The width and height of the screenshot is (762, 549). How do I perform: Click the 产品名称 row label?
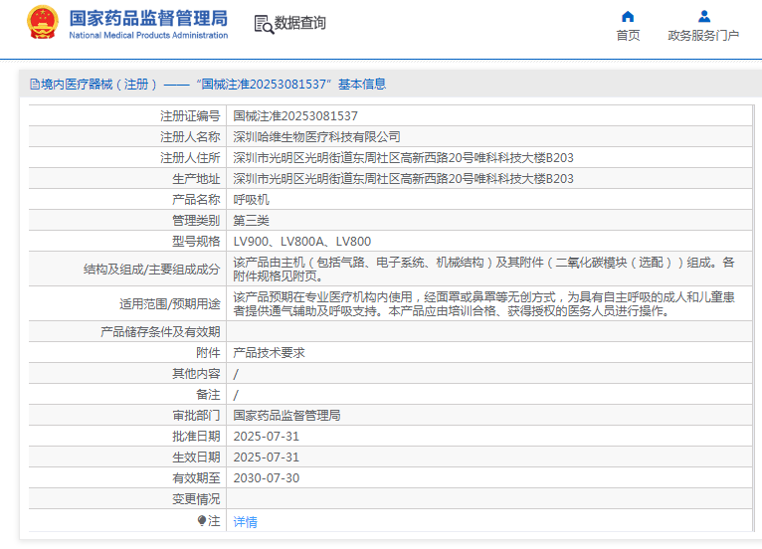tap(196, 200)
